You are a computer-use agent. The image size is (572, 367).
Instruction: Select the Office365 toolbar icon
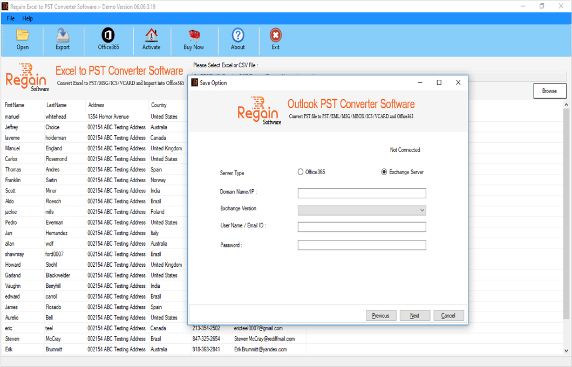[108, 39]
